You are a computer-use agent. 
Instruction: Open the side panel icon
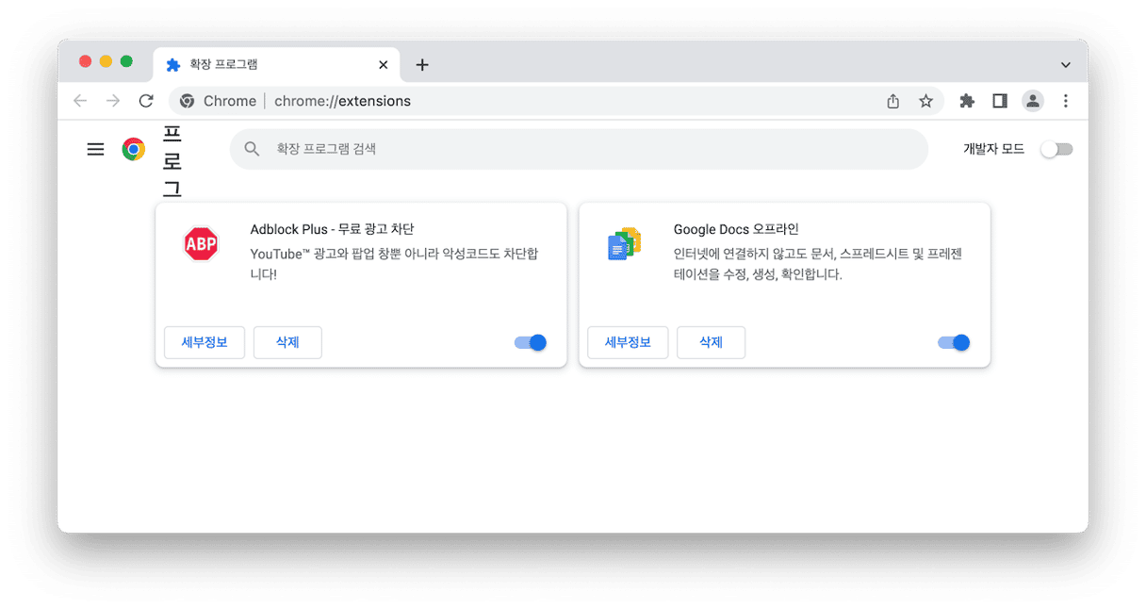(x=1000, y=101)
